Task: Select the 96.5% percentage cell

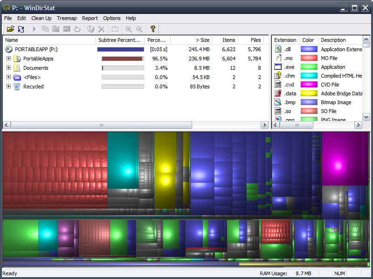Action: tap(160, 59)
